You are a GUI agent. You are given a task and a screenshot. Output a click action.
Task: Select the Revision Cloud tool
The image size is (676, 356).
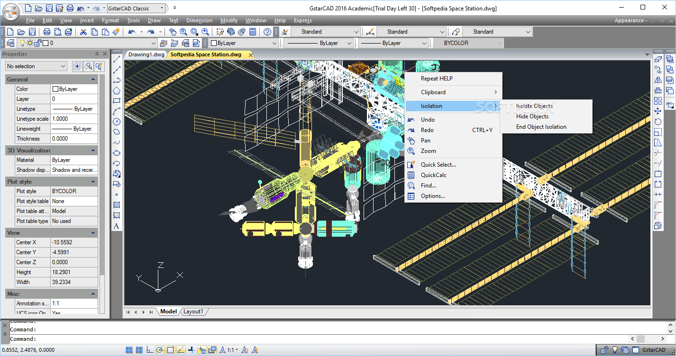pos(117,132)
